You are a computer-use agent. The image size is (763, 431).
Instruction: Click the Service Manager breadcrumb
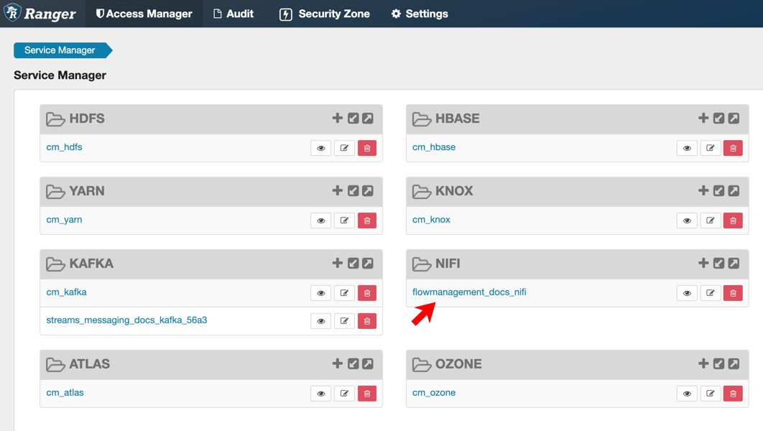[60, 50]
